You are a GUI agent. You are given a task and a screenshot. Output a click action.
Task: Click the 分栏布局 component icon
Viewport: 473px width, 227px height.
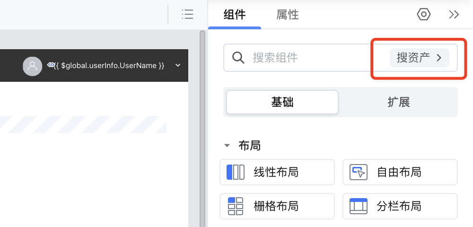click(x=359, y=206)
